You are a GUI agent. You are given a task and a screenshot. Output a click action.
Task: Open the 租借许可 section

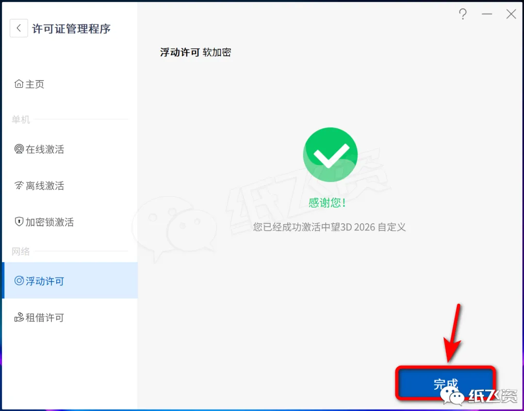(x=69, y=317)
